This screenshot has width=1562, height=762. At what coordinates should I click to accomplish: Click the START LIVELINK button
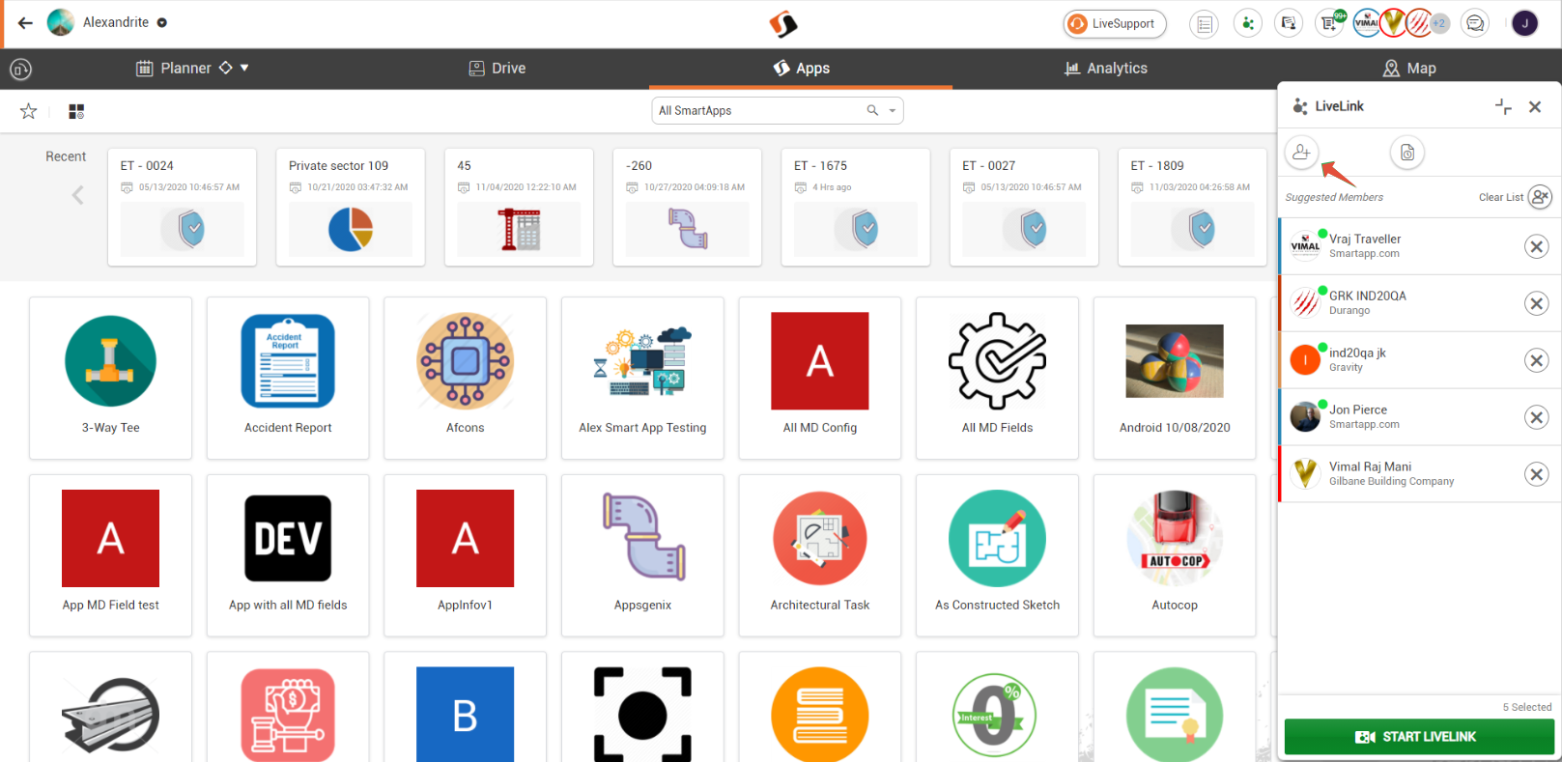(1418, 737)
